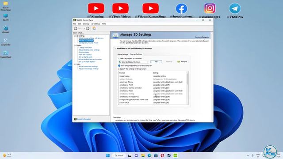Select Background Application Max Frame Rate row
The image size is (283, 159).
click(x=153, y=100)
